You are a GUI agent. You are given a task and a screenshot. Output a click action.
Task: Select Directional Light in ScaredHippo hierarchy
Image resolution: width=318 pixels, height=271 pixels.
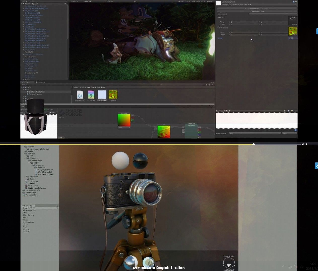[31, 73]
